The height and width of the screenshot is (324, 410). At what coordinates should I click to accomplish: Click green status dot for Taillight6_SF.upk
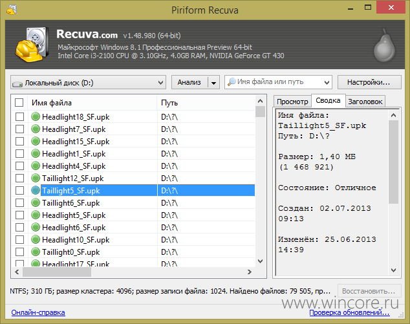tap(36, 202)
